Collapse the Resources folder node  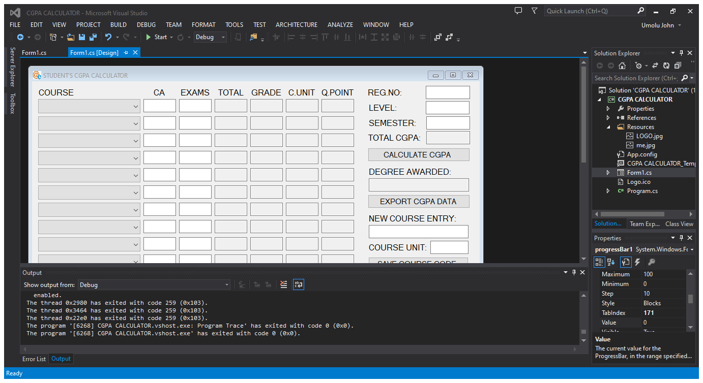(x=608, y=127)
